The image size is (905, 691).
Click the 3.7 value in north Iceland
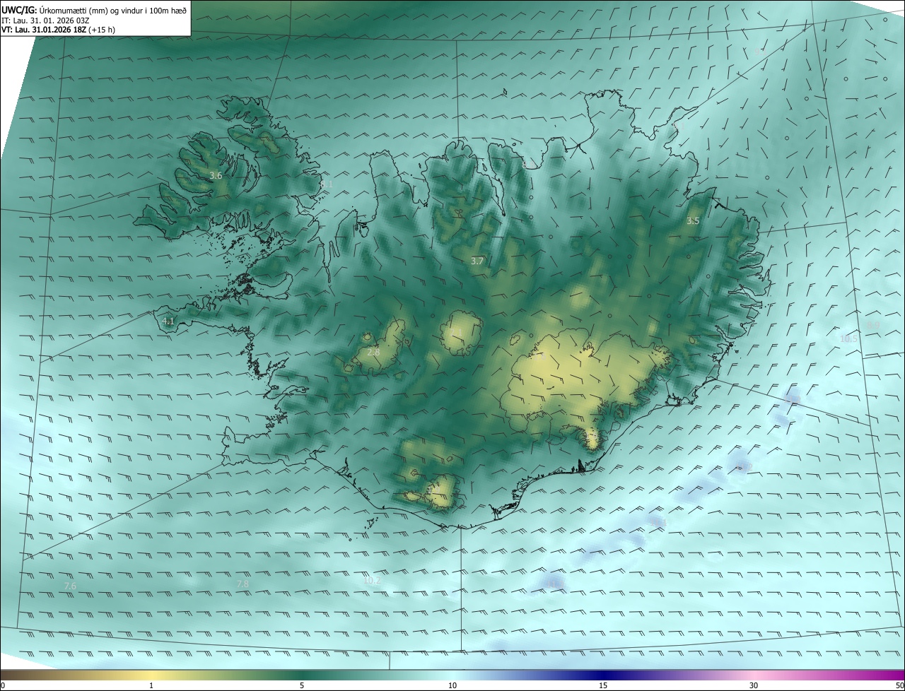pyautogui.click(x=477, y=261)
